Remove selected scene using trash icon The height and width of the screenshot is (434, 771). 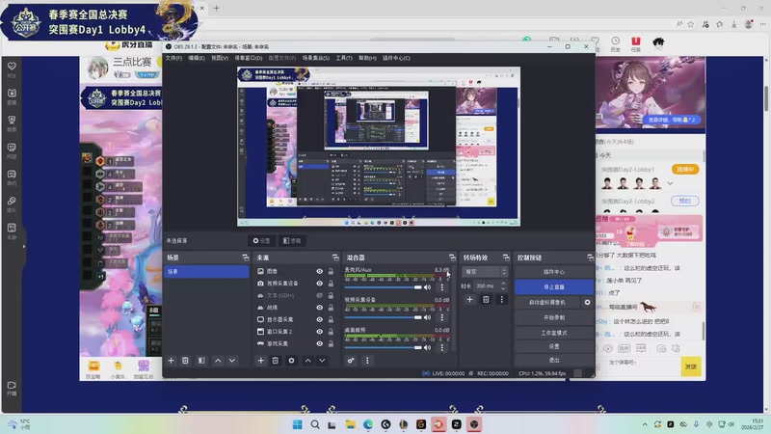click(185, 361)
